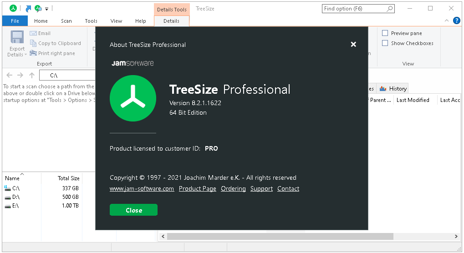Image resolution: width=464 pixels, height=253 pixels.
Task: Click the up arrow navigation icon
Action: (x=32, y=75)
